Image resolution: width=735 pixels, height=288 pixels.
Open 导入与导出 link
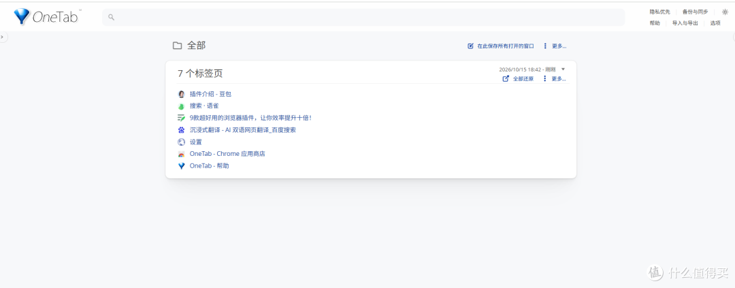[x=685, y=23]
